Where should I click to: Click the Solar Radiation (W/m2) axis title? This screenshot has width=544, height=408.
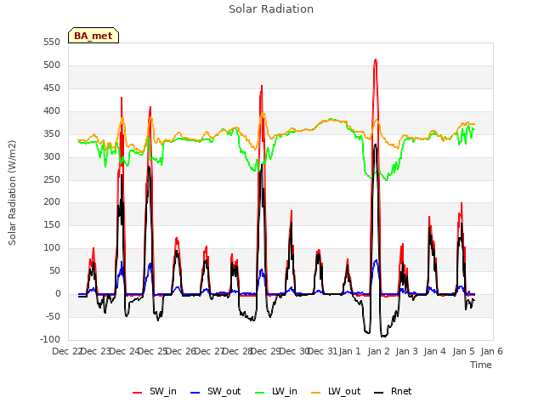(12, 193)
